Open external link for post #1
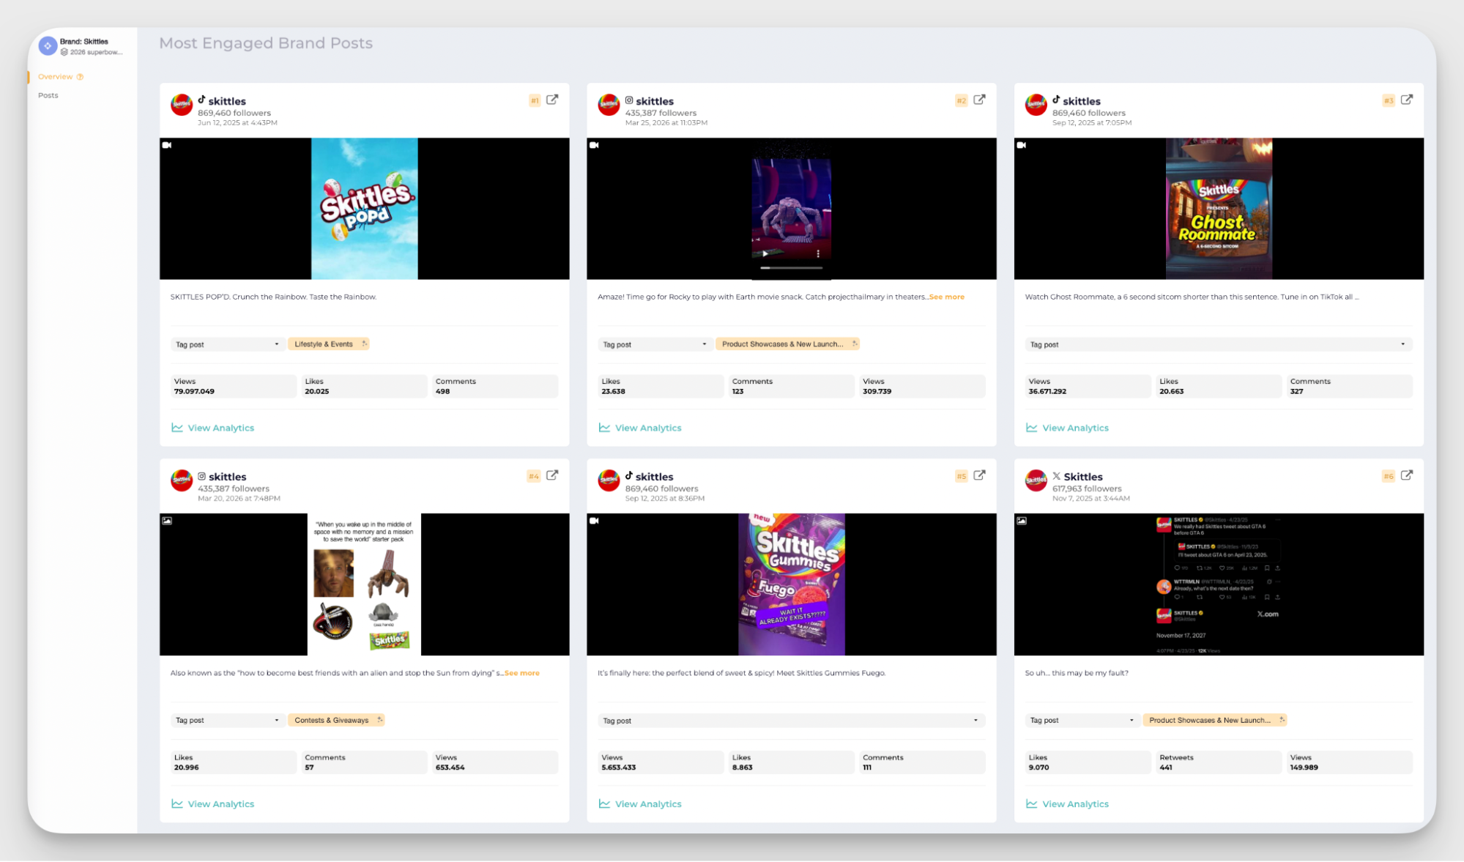The height and width of the screenshot is (862, 1464). tap(552, 100)
